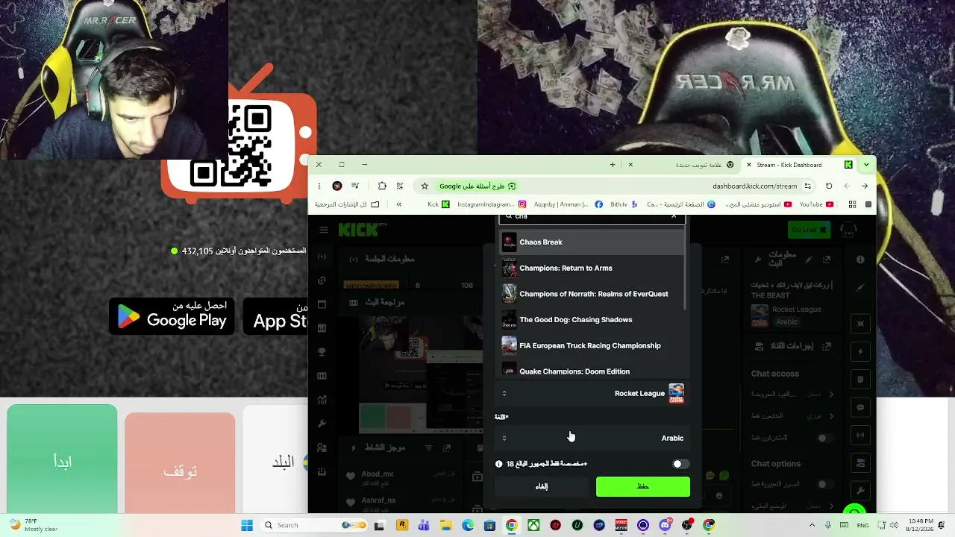Image resolution: width=955 pixels, height=537 pixels.
Task: Open Kick sidebar wrench settings icon
Action: [x=322, y=424]
